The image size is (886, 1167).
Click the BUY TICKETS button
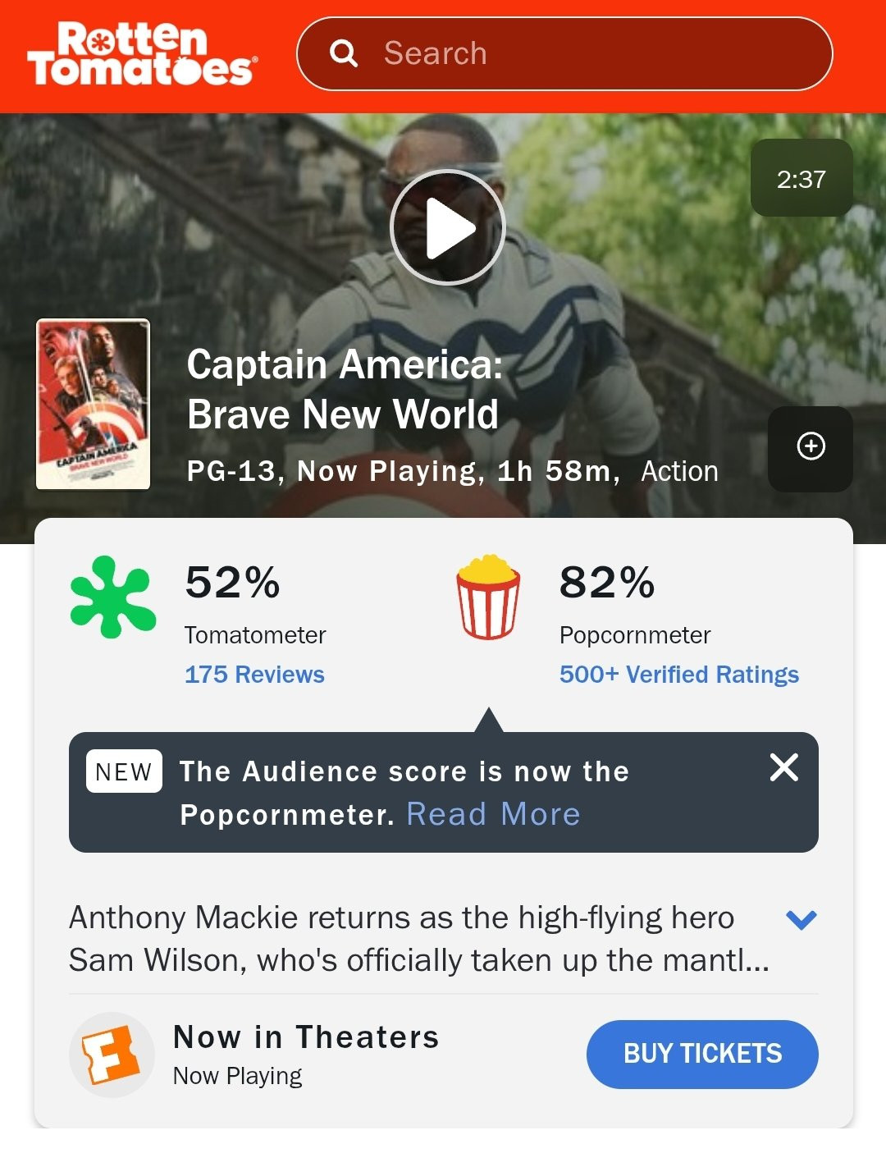(x=702, y=1054)
